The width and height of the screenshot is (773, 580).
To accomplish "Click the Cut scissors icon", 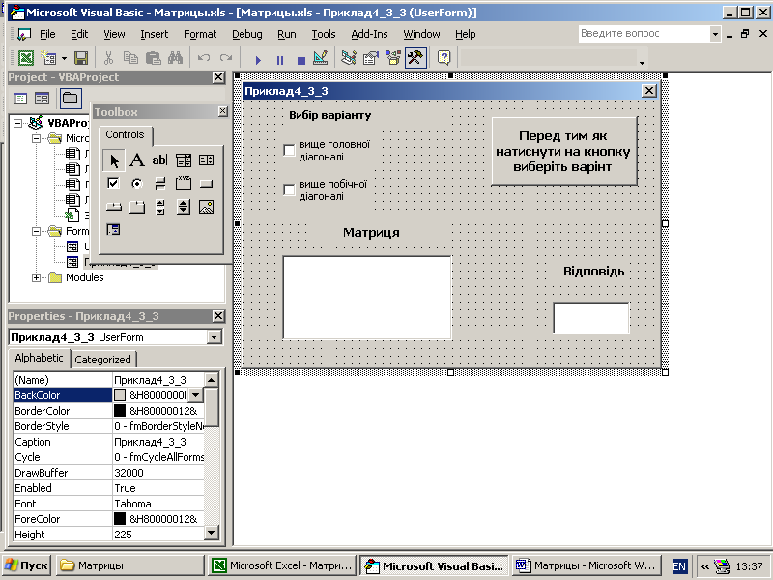I will [108, 59].
